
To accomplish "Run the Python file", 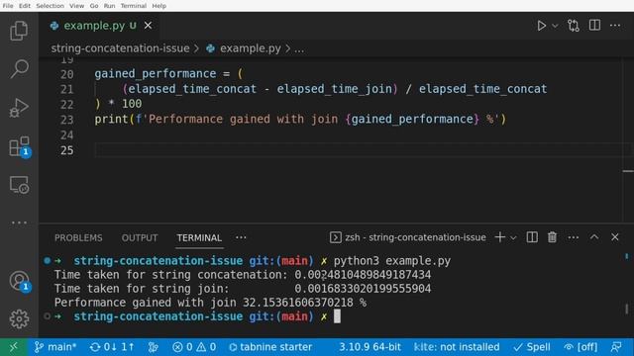I will coord(541,26).
